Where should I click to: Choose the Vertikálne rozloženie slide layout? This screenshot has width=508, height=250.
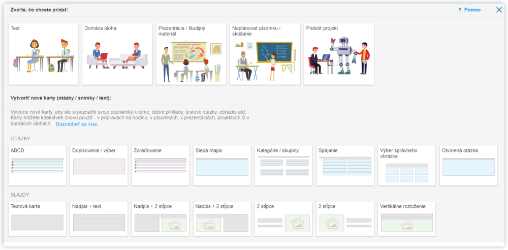[x=406, y=219]
